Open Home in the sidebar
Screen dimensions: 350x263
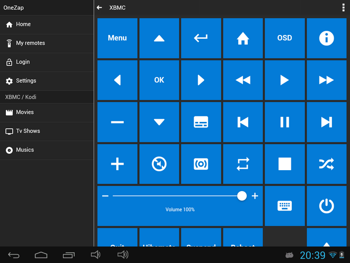point(47,25)
